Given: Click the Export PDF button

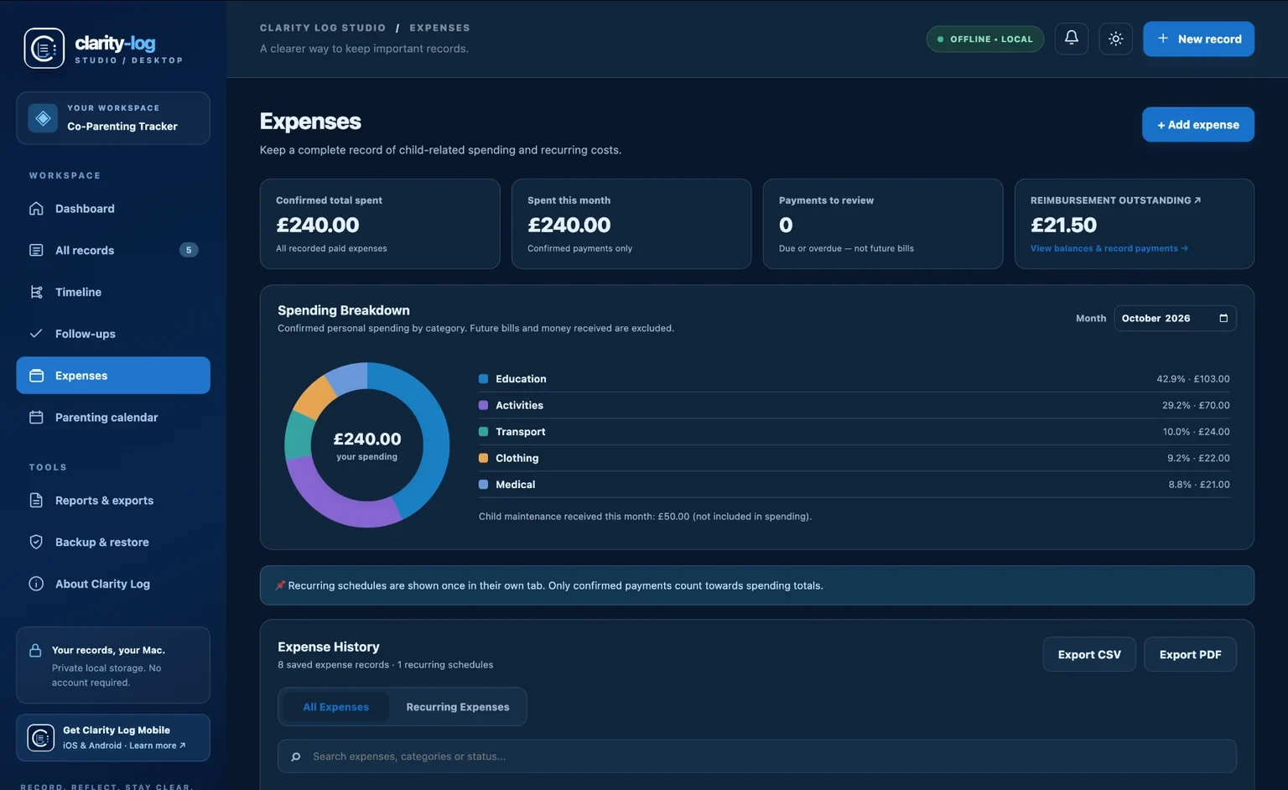Looking at the screenshot, I should point(1190,655).
